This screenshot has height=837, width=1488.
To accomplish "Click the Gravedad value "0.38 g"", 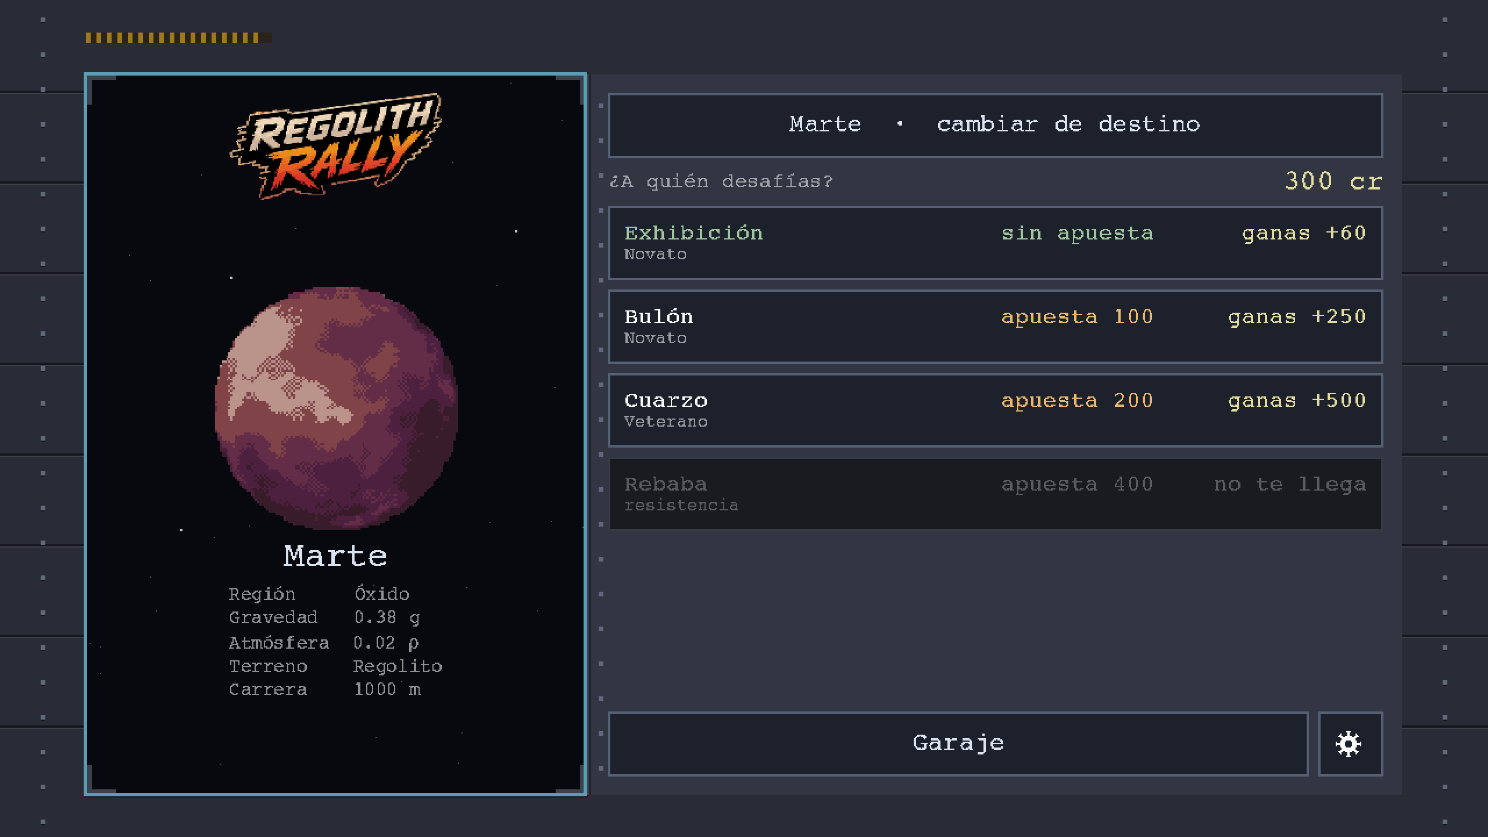I will [387, 617].
